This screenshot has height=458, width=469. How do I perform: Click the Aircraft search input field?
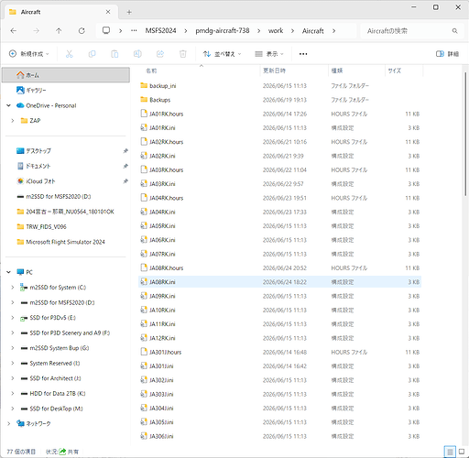410,31
